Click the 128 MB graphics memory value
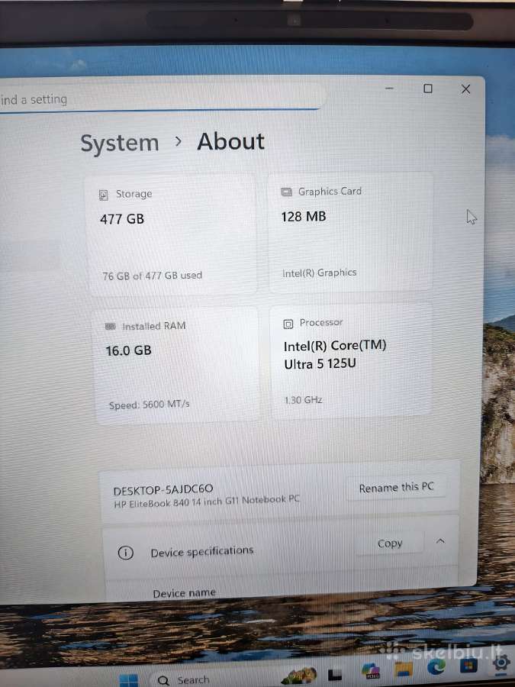This screenshot has height=687, width=515. (x=304, y=217)
